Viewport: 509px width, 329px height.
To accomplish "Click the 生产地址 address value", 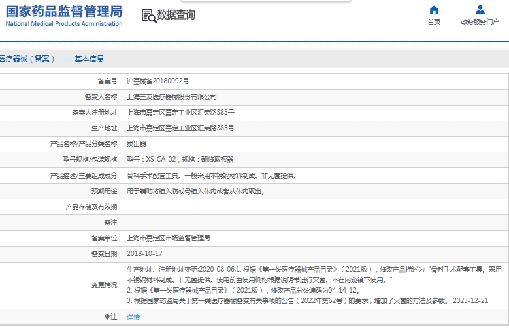I will 180,128.
